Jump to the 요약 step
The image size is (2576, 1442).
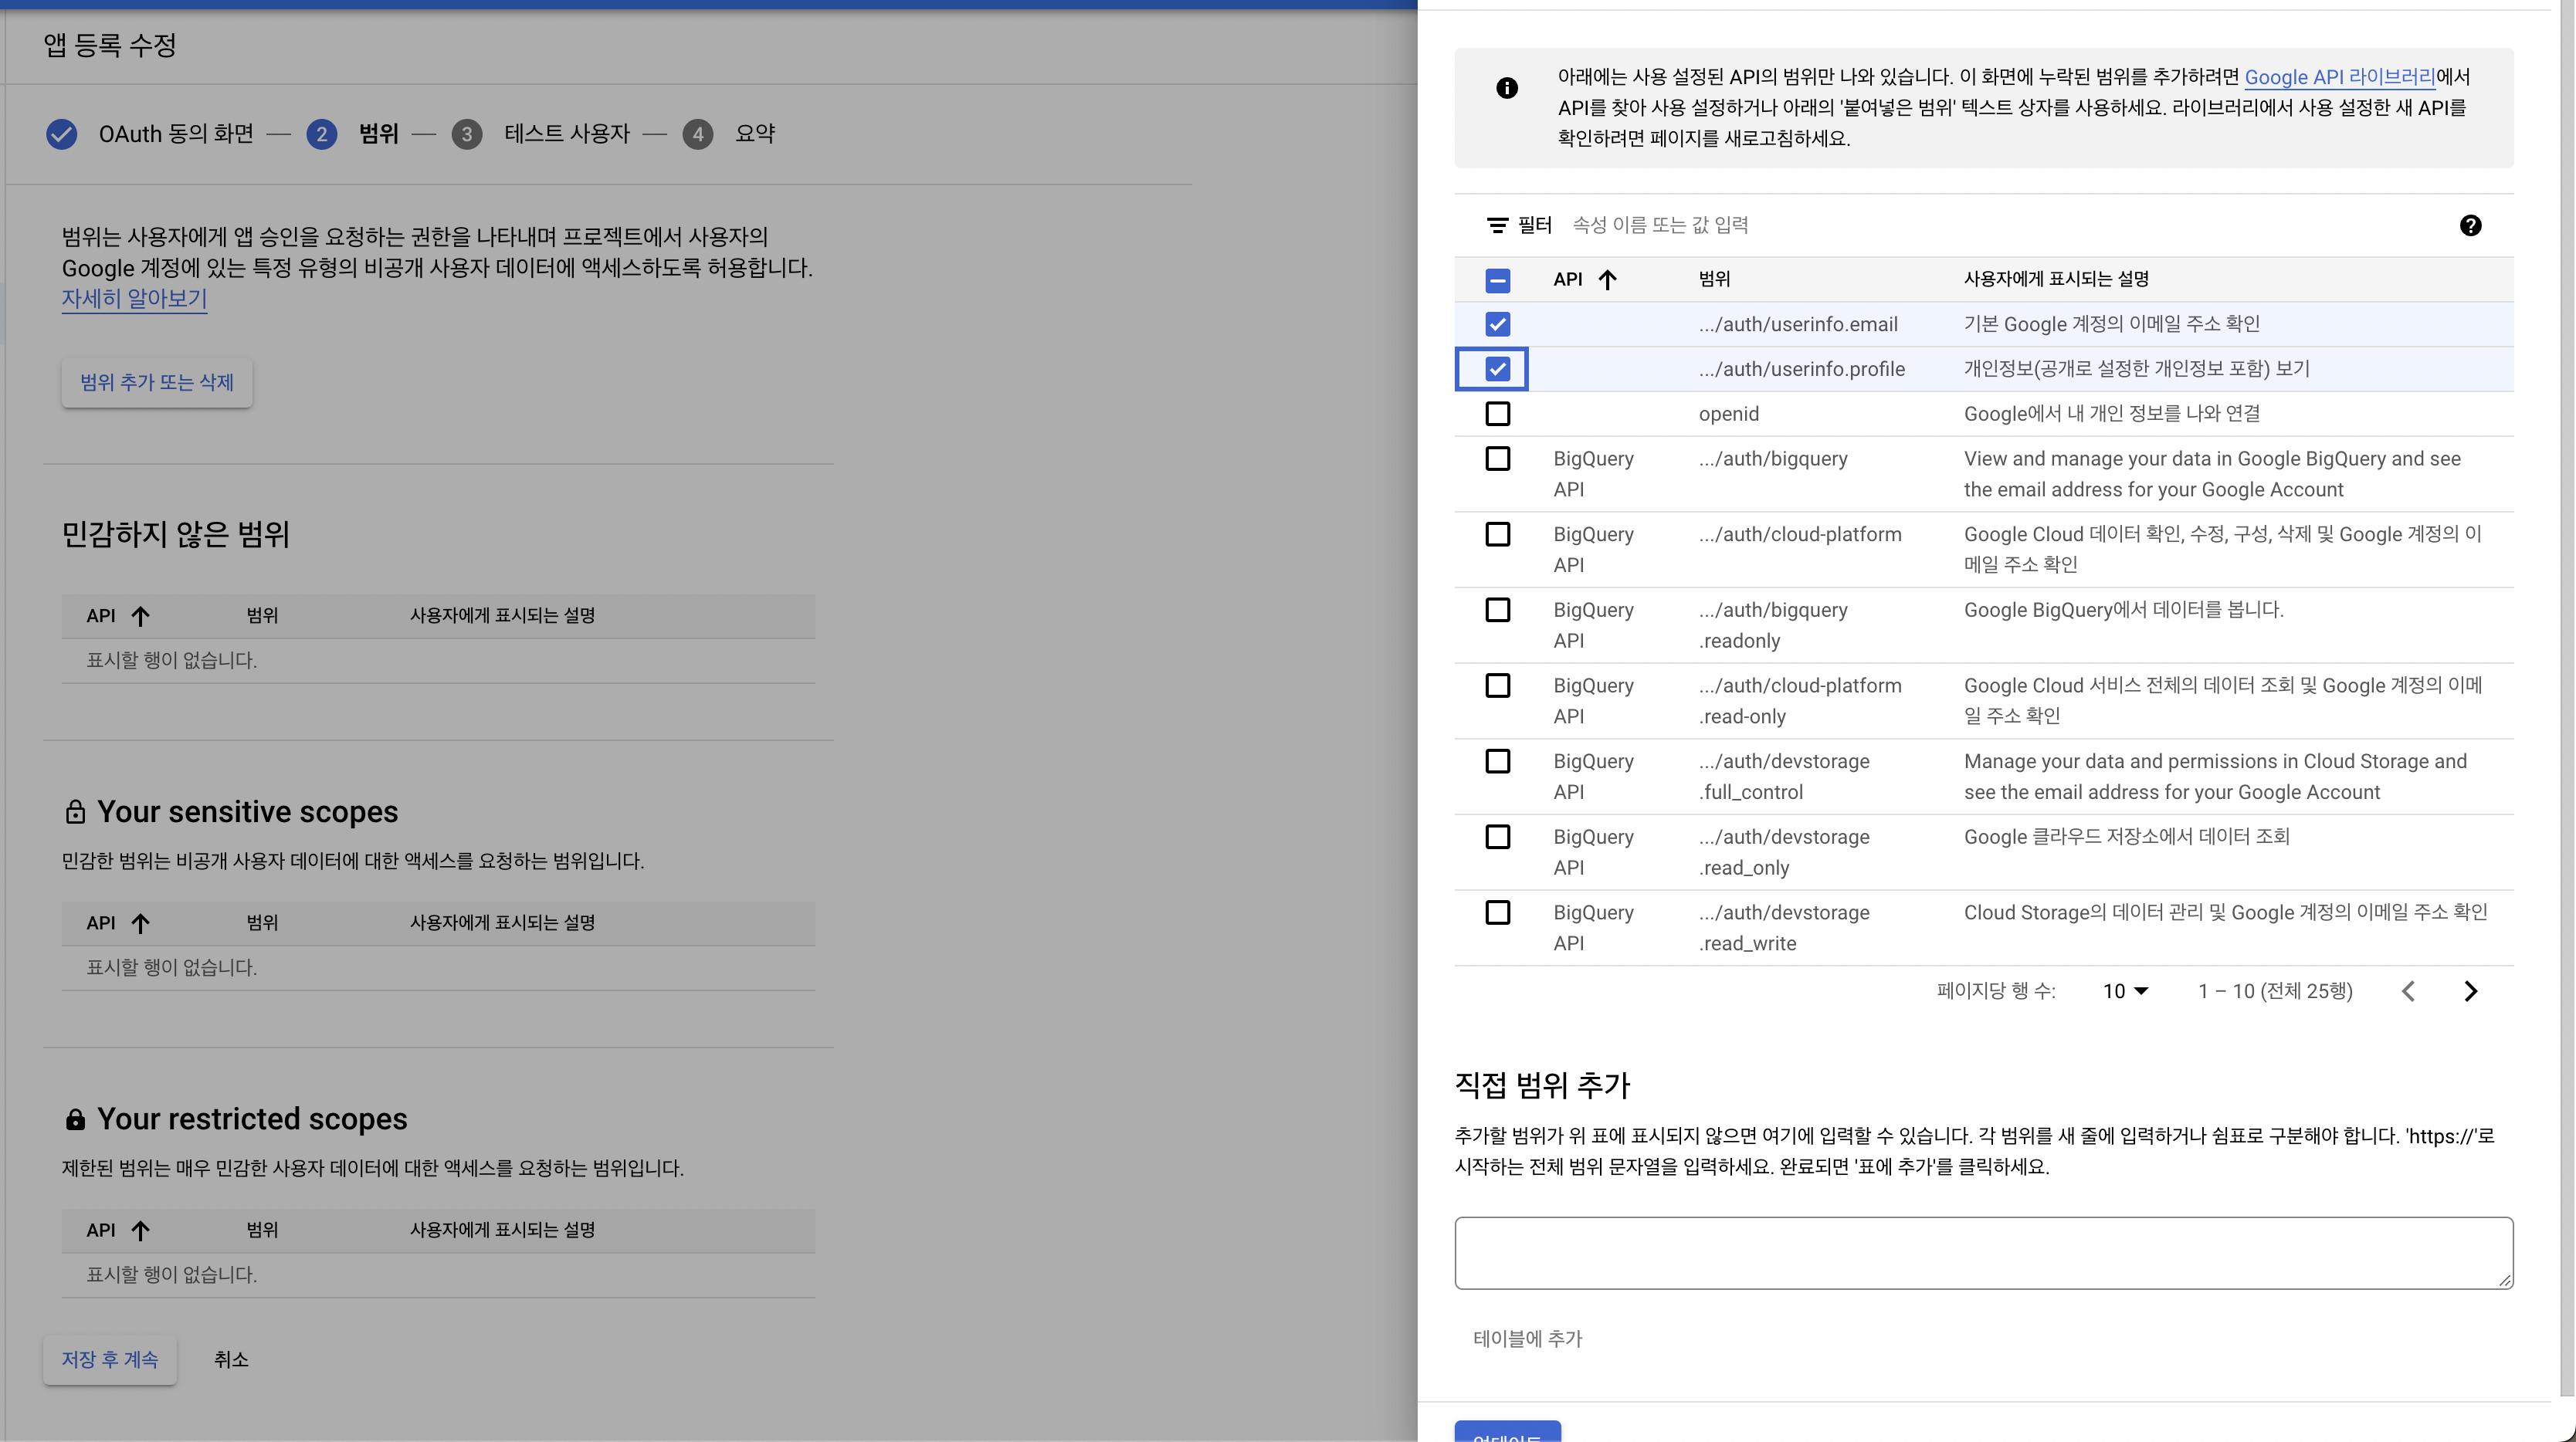point(754,134)
